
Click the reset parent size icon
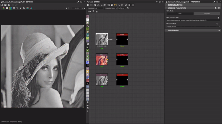tap(128, 8)
